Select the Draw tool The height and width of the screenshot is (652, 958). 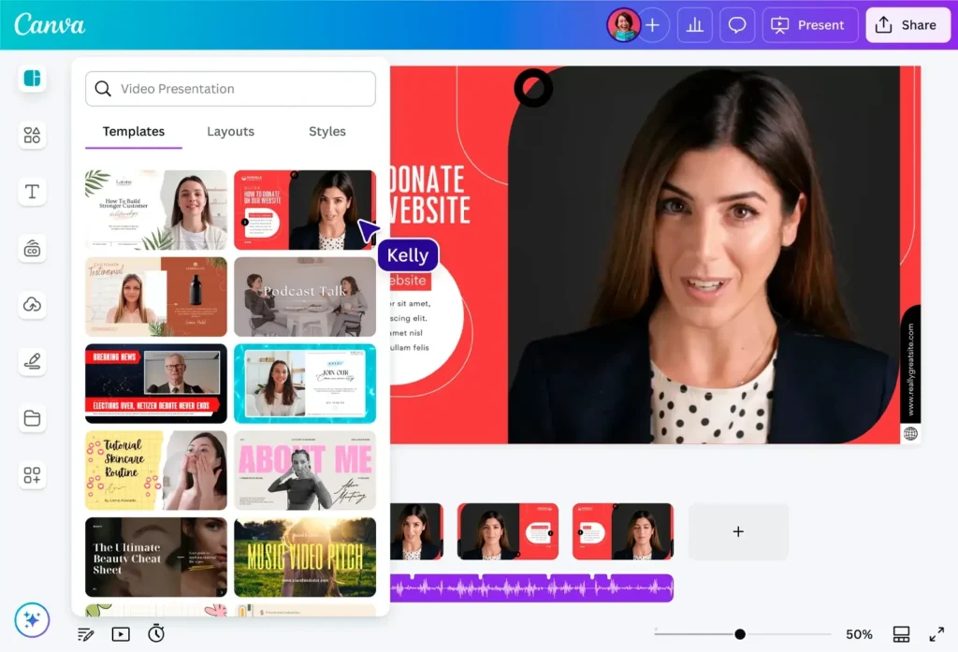coord(32,361)
